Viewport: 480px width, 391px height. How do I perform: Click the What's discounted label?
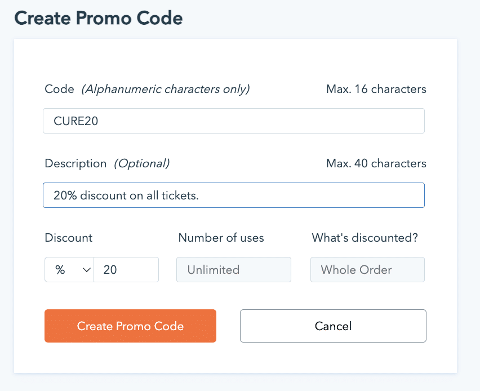[x=365, y=238]
